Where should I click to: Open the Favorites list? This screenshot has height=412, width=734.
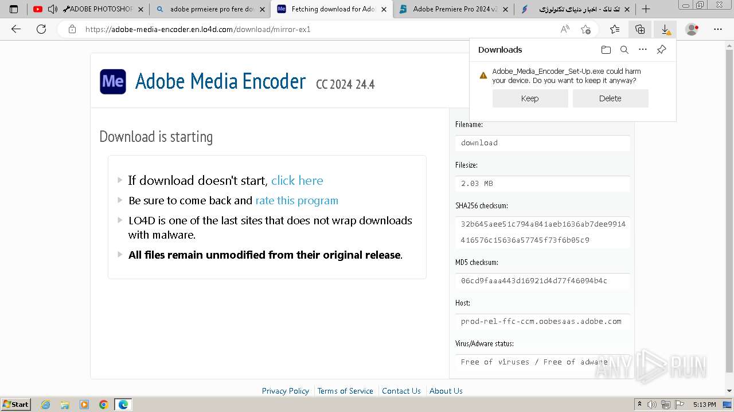pos(615,29)
